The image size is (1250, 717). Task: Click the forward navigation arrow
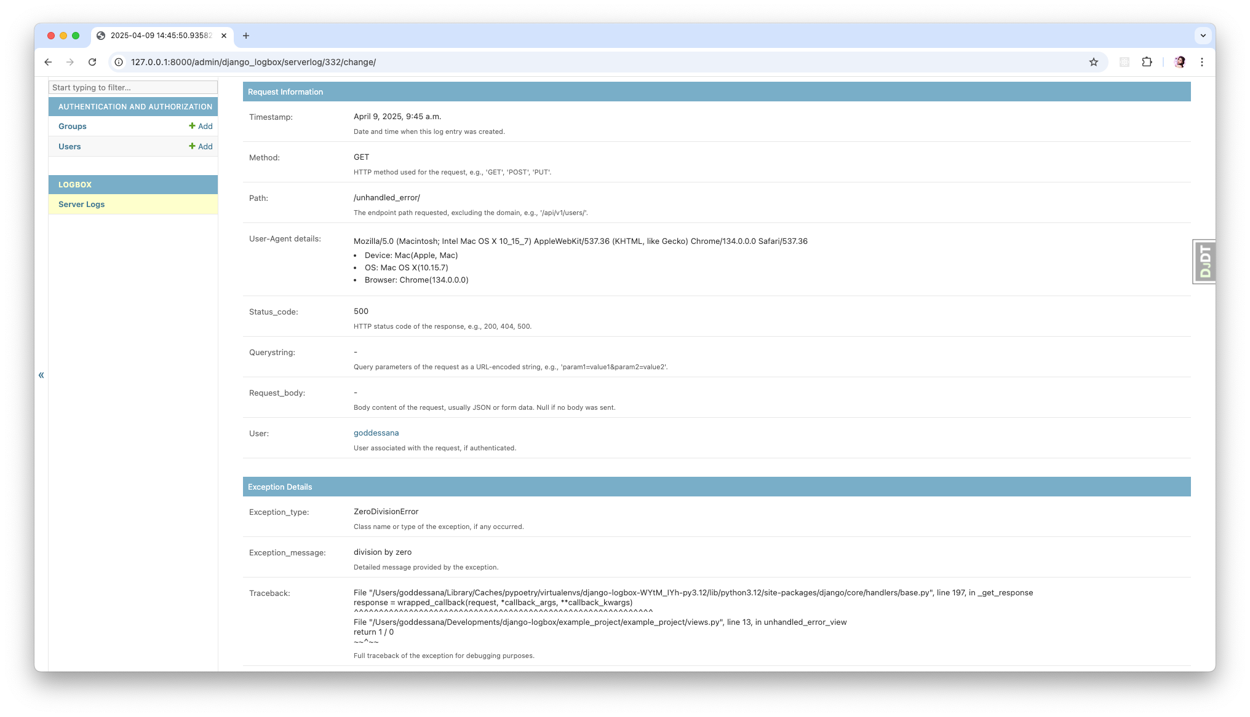pos(70,62)
